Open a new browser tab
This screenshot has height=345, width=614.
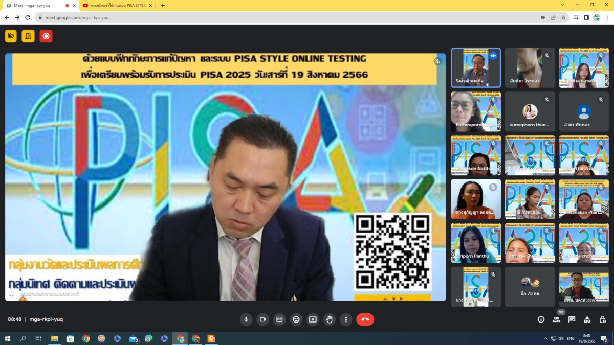[x=163, y=5]
